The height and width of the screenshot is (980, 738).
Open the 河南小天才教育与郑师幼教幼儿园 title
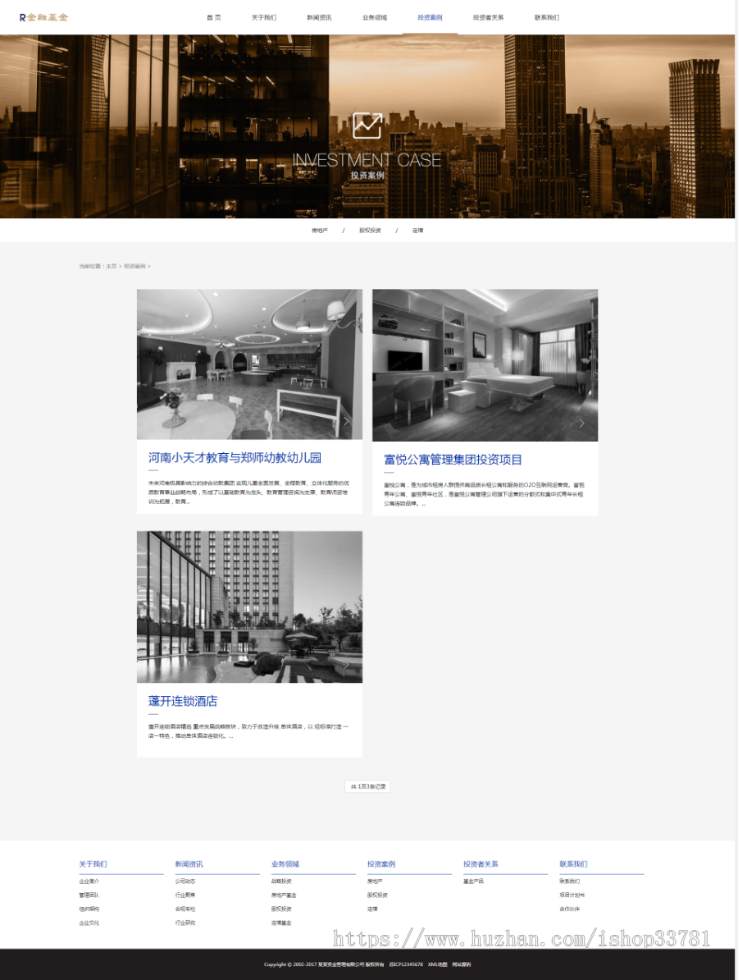(235, 458)
